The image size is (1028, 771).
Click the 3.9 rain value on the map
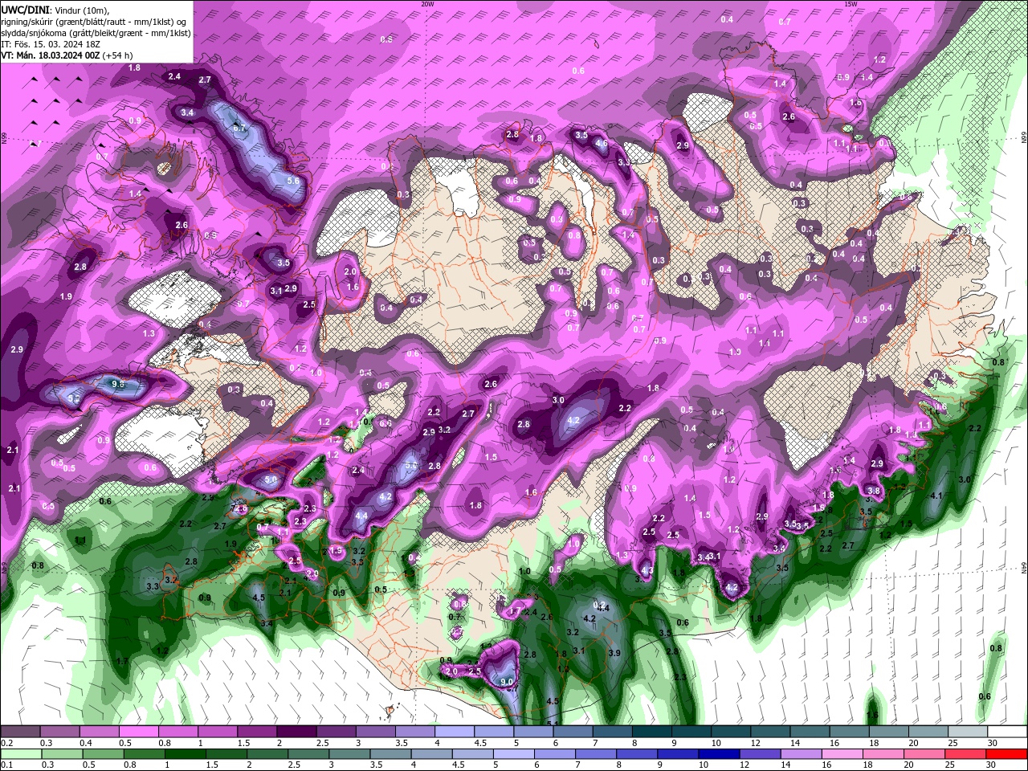point(614,654)
